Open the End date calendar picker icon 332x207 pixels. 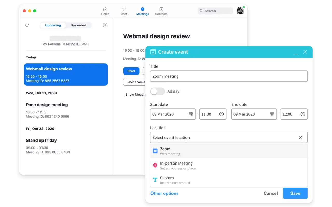[272, 114]
